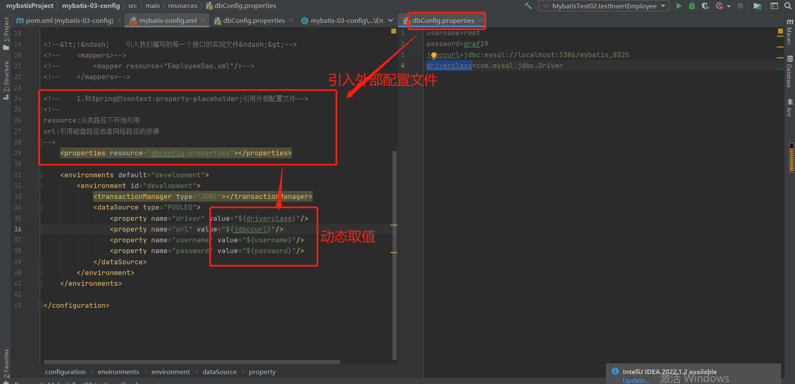This screenshot has height=384, width=795.
Task: Expand the profiler options dropdown arrow
Action: click(x=729, y=6)
